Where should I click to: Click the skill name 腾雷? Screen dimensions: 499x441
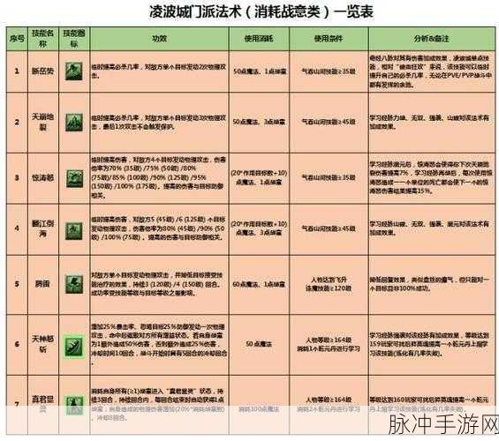pos(43,284)
